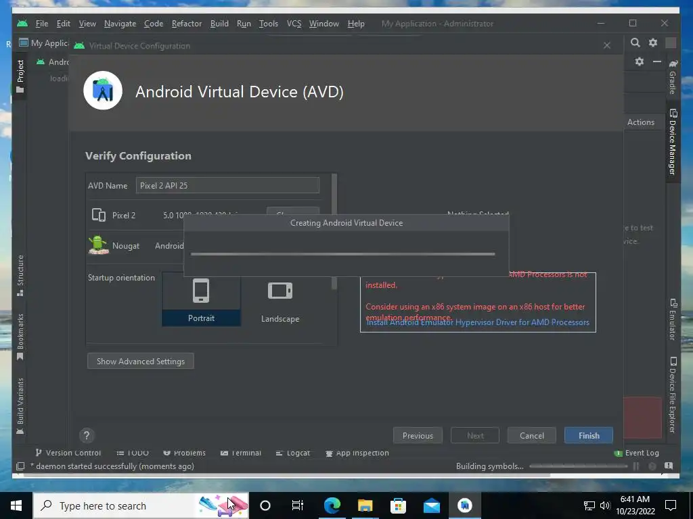The image size is (693, 519).
Task: Select Landscape startup orientation
Action: click(280, 301)
